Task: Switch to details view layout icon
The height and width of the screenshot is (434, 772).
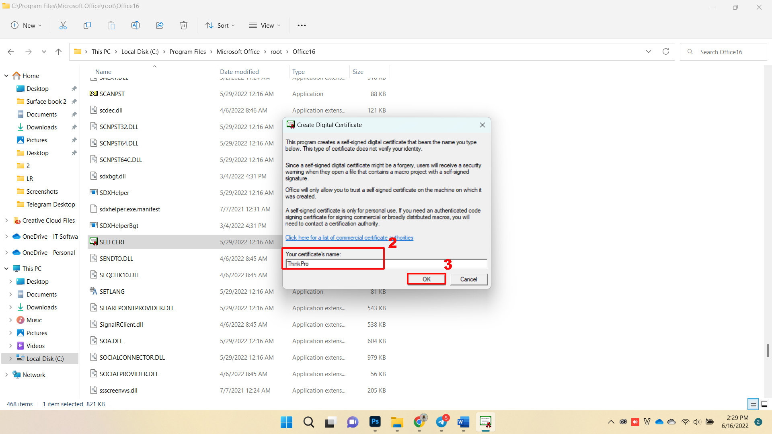Action: coord(754,404)
